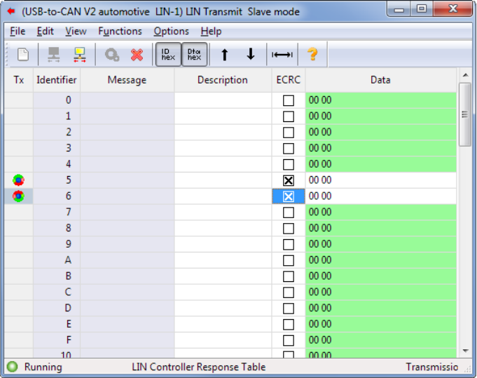The width and height of the screenshot is (477, 378).
Task: Click the yellow connect network icon
Action: pyautogui.click(x=80, y=55)
